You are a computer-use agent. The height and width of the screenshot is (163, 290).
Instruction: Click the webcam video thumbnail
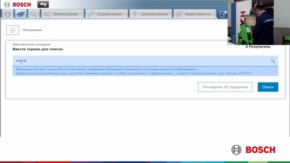coord(259,22)
